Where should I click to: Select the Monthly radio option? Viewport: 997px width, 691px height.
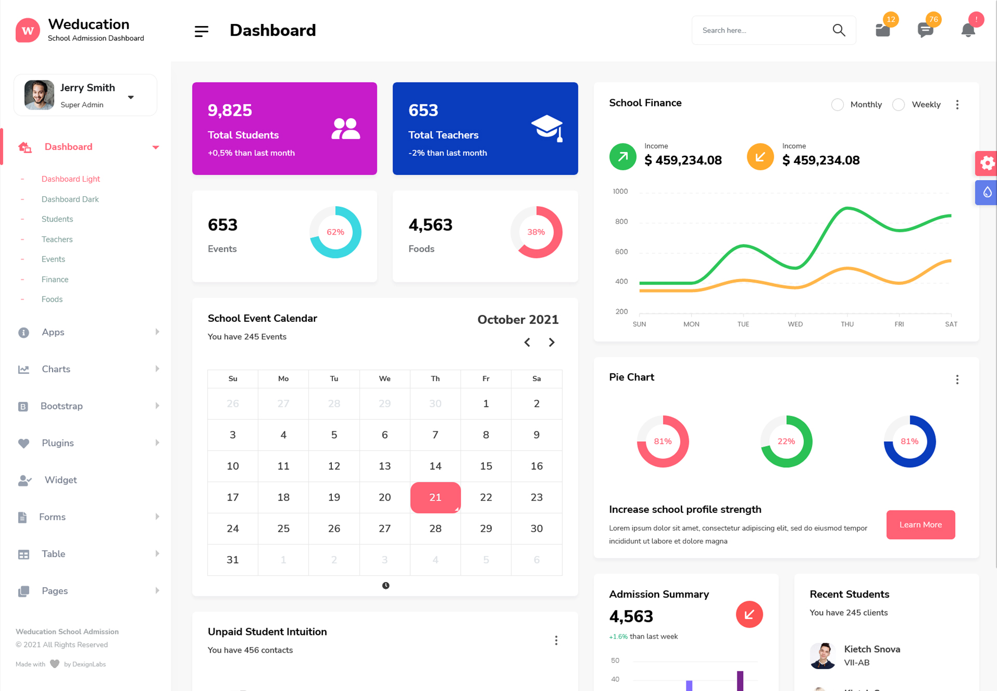tap(837, 105)
